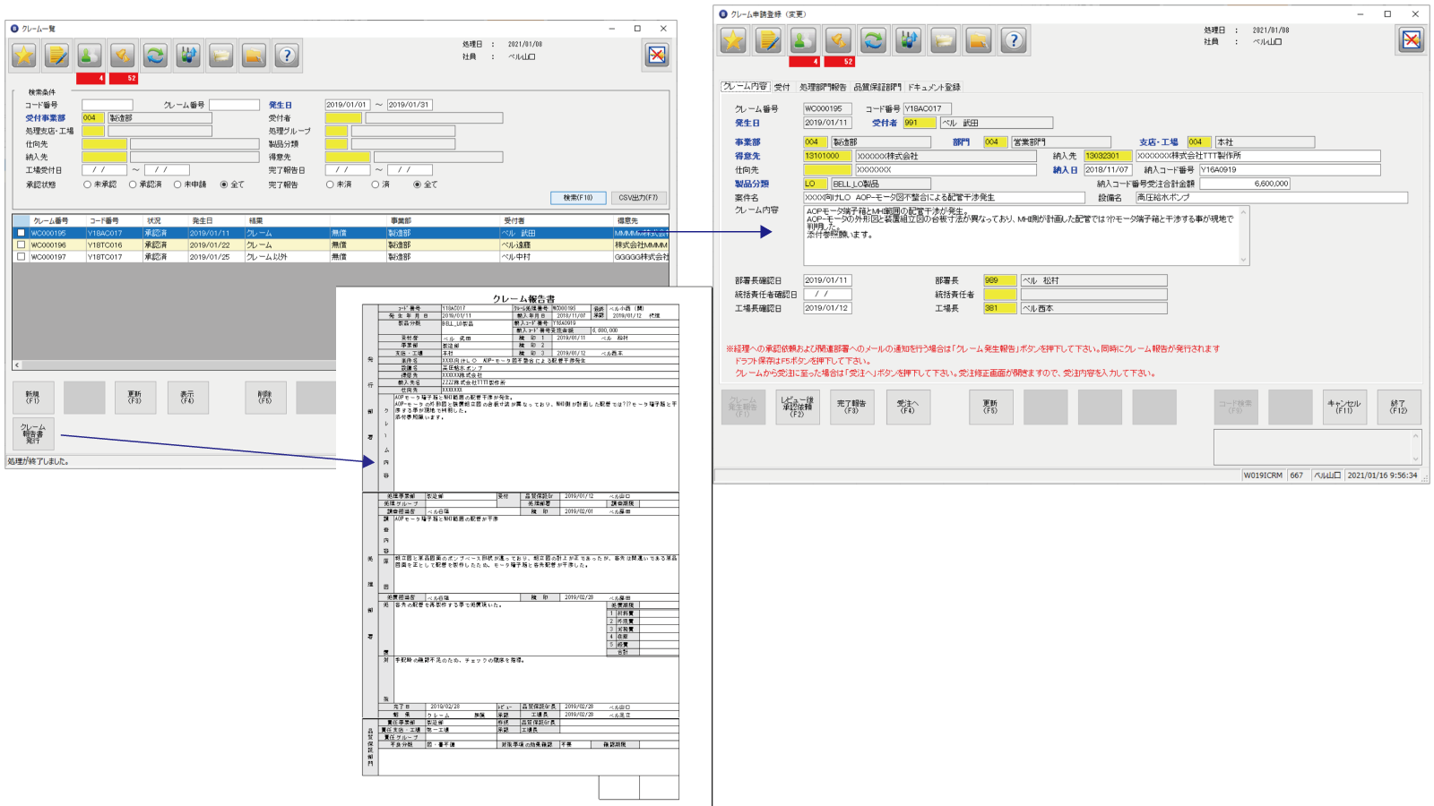Click the bell notification icon in クレーム一覧 toolbar

[x=123, y=56]
